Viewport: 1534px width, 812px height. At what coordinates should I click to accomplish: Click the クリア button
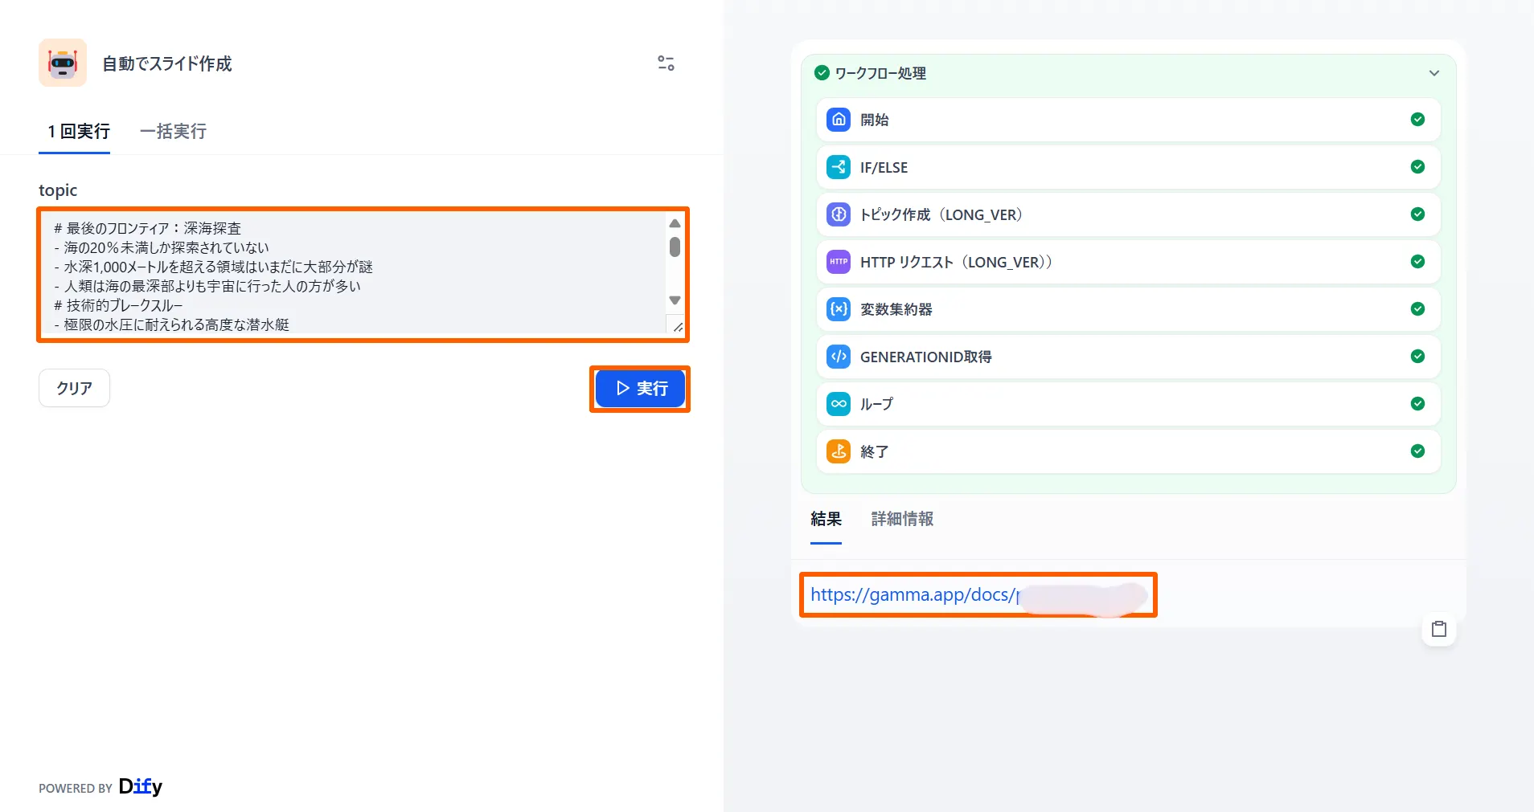point(74,388)
